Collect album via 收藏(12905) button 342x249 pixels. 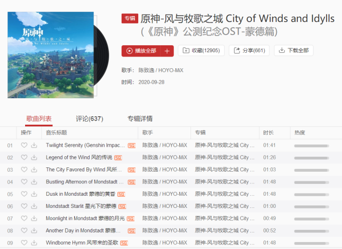click(201, 51)
